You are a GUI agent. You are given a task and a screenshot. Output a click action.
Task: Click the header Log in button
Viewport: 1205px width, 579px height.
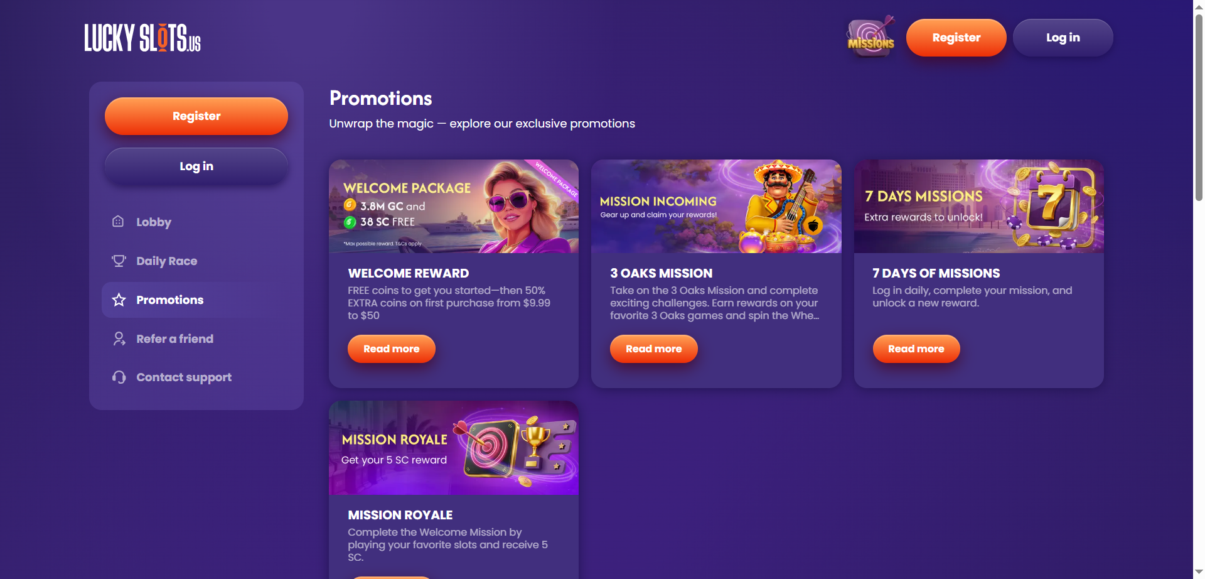coord(1063,38)
